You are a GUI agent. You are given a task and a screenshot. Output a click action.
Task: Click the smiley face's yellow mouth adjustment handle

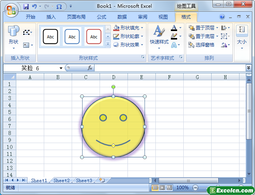pos(113,145)
